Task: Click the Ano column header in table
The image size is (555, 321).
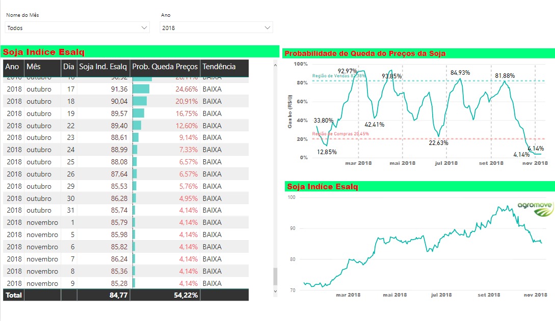Action: 12,67
